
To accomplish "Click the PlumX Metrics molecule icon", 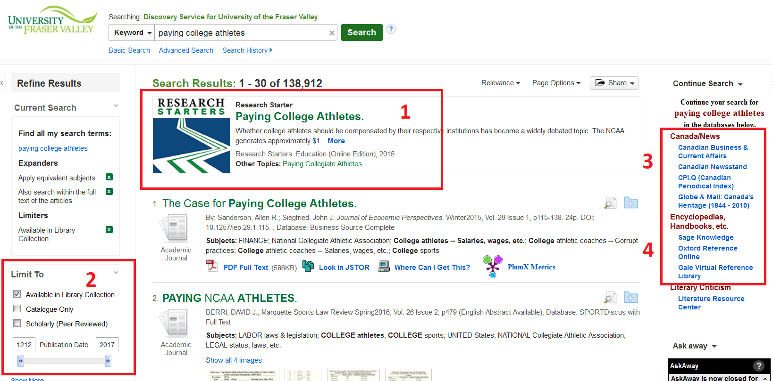I will tap(493, 267).
